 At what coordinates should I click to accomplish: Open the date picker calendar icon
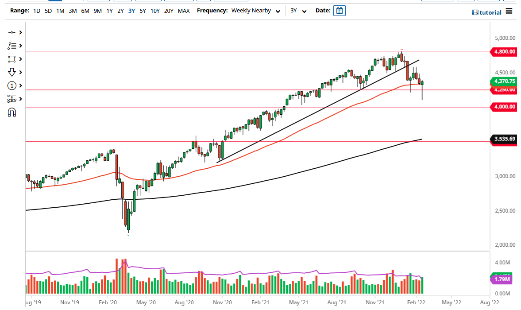pos(339,10)
